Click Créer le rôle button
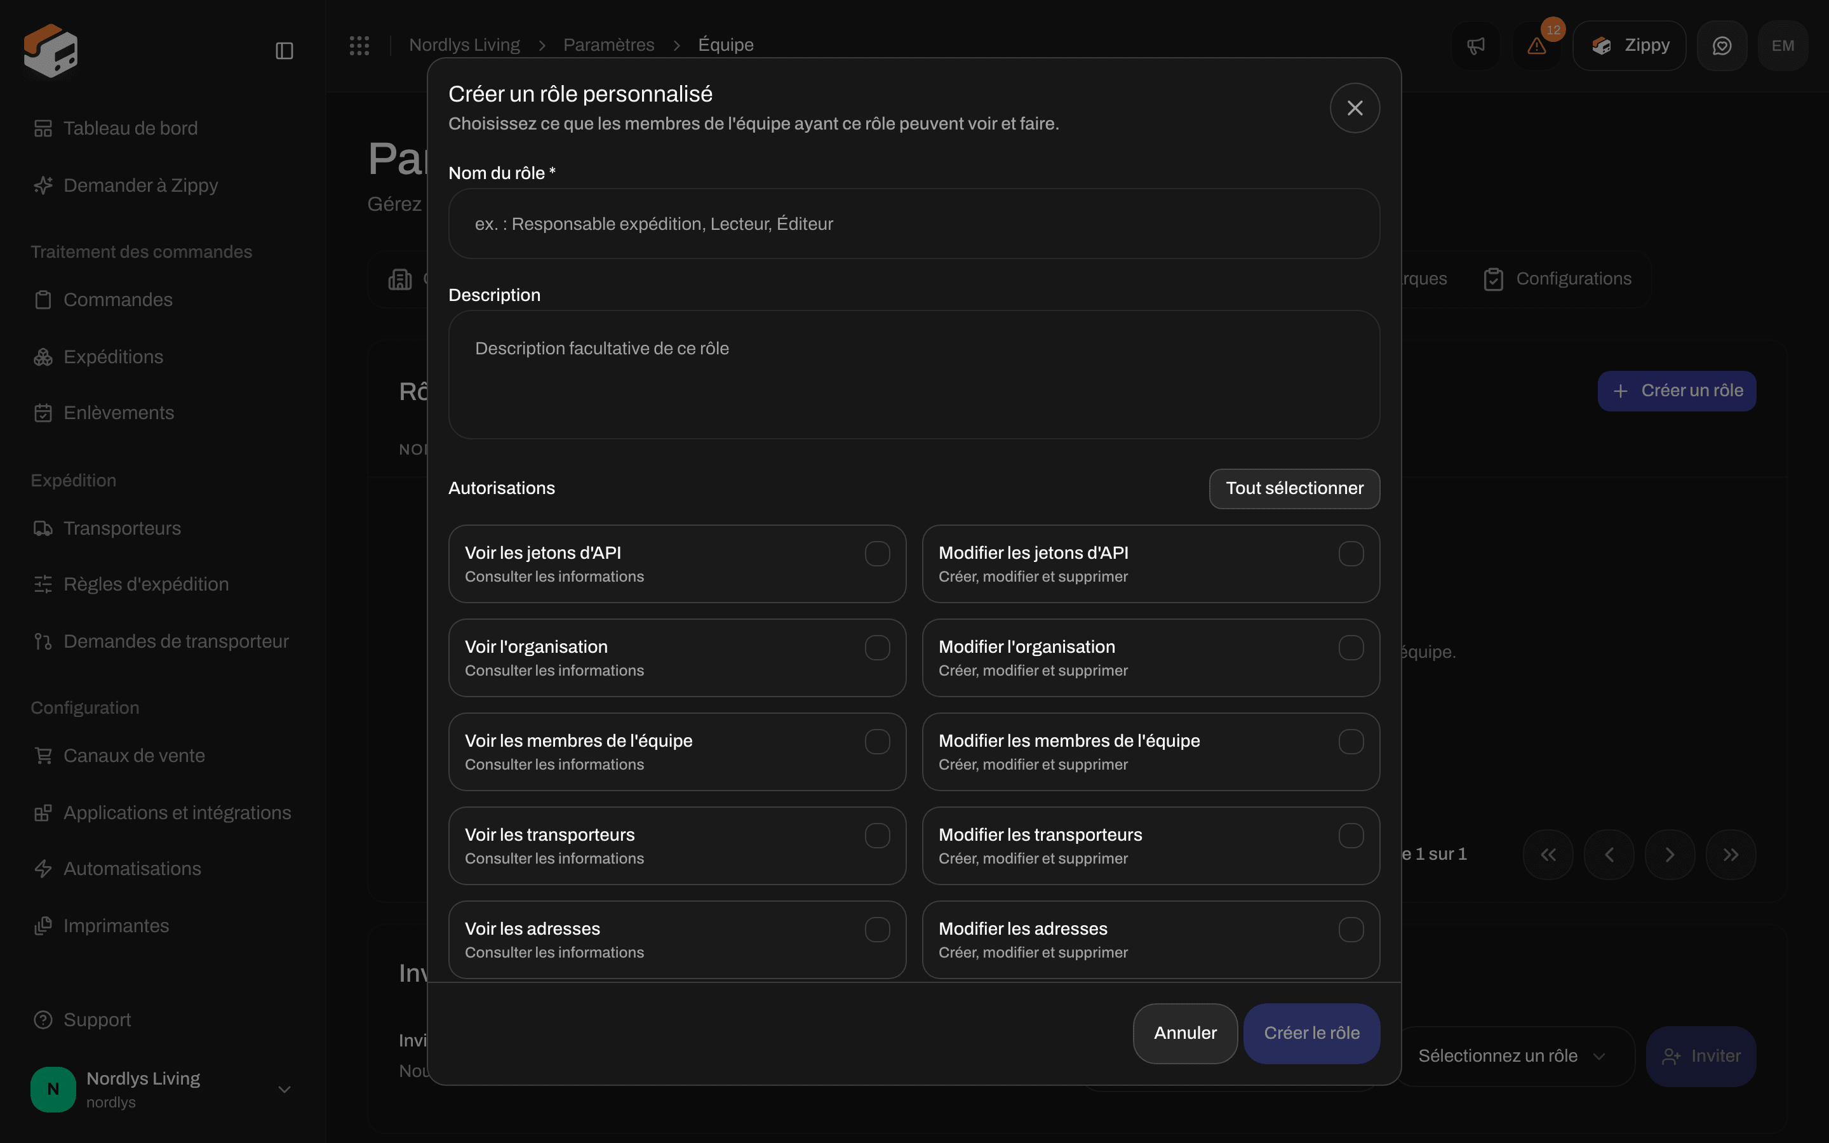 (x=1311, y=1033)
